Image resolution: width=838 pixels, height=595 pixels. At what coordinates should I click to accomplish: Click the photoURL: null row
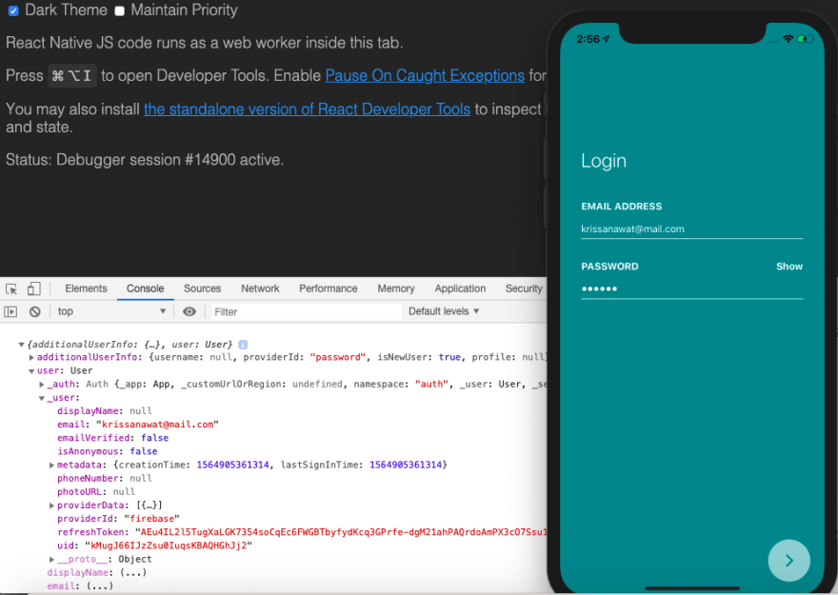pyautogui.click(x=96, y=492)
